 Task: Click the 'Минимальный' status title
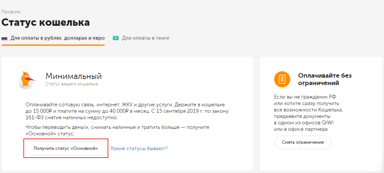pyautogui.click(x=73, y=76)
